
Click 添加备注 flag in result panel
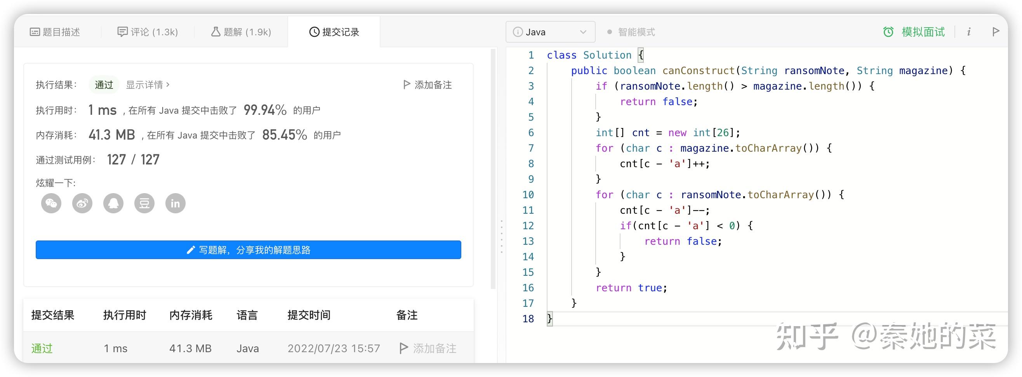(428, 85)
